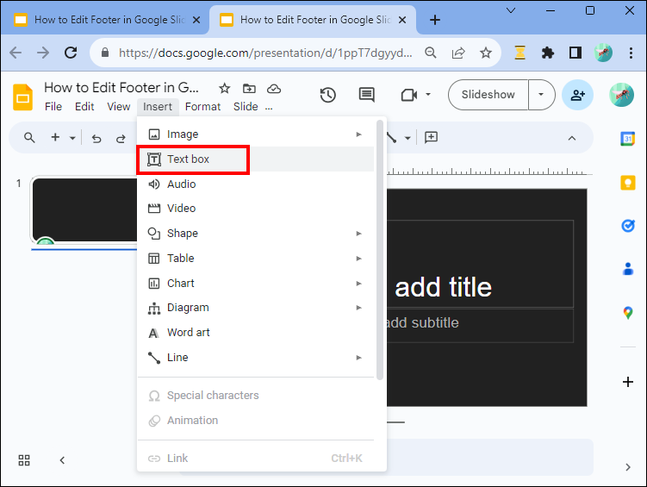Click the add comment toolbar icon

point(431,137)
